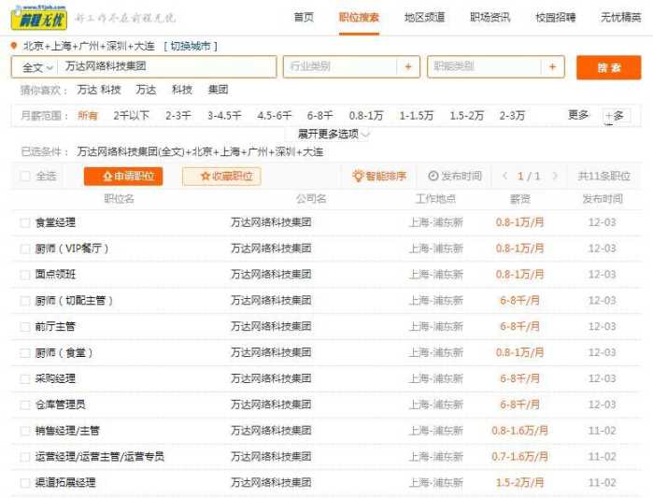The height and width of the screenshot is (498, 653).
Task: Sort by publish time clock icon
Action: 433,177
